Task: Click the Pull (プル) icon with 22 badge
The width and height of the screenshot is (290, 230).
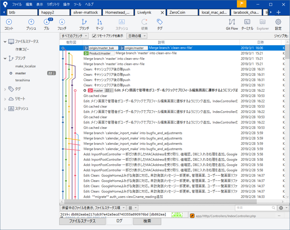Action: (47, 24)
